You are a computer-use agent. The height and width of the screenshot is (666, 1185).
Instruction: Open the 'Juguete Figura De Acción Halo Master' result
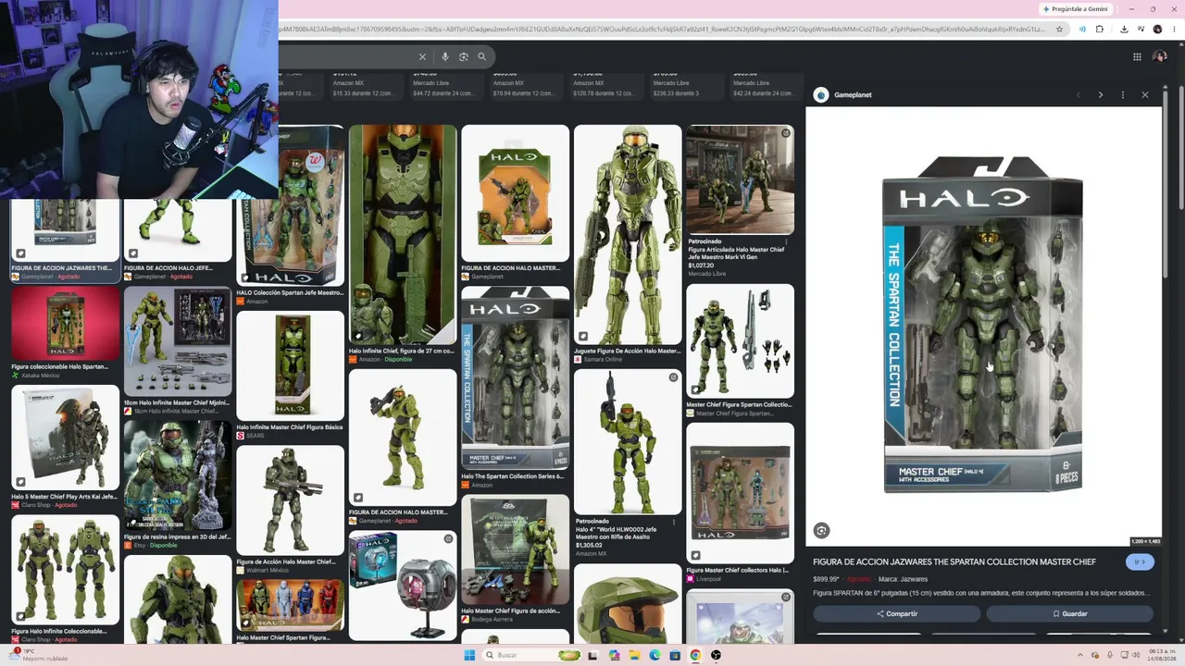click(627, 242)
